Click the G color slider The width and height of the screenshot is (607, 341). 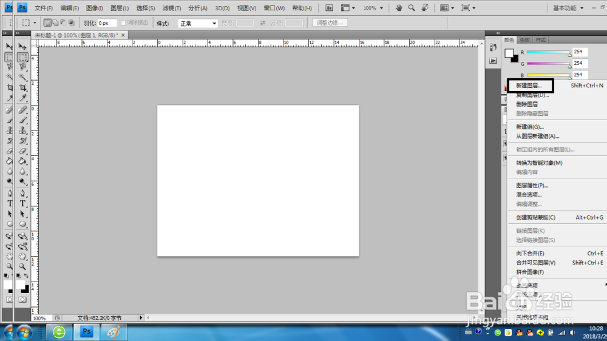click(x=548, y=64)
